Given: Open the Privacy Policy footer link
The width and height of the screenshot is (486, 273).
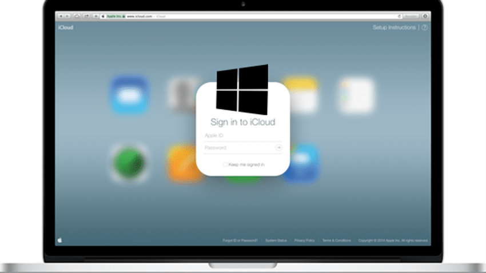Looking at the screenshot, I should point(304,240).
